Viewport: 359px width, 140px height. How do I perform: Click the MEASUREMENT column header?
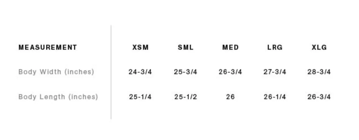[48, 47]
